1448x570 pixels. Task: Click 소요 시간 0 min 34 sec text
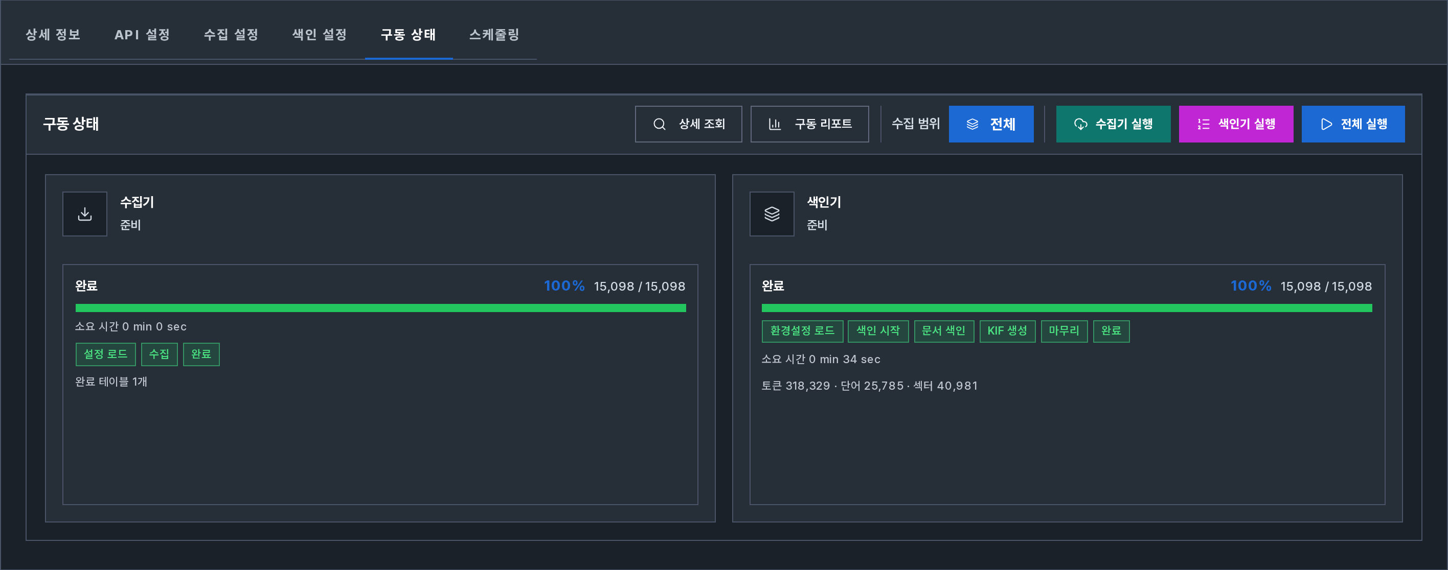821,360
